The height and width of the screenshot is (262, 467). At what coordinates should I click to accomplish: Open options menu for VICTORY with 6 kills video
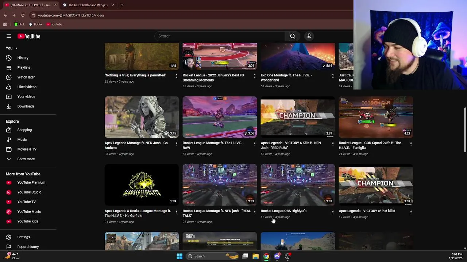(x=411, y=211)
